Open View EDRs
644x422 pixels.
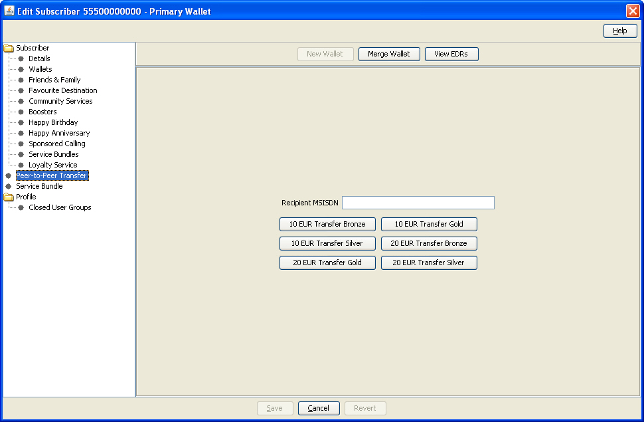click(451, 54)
